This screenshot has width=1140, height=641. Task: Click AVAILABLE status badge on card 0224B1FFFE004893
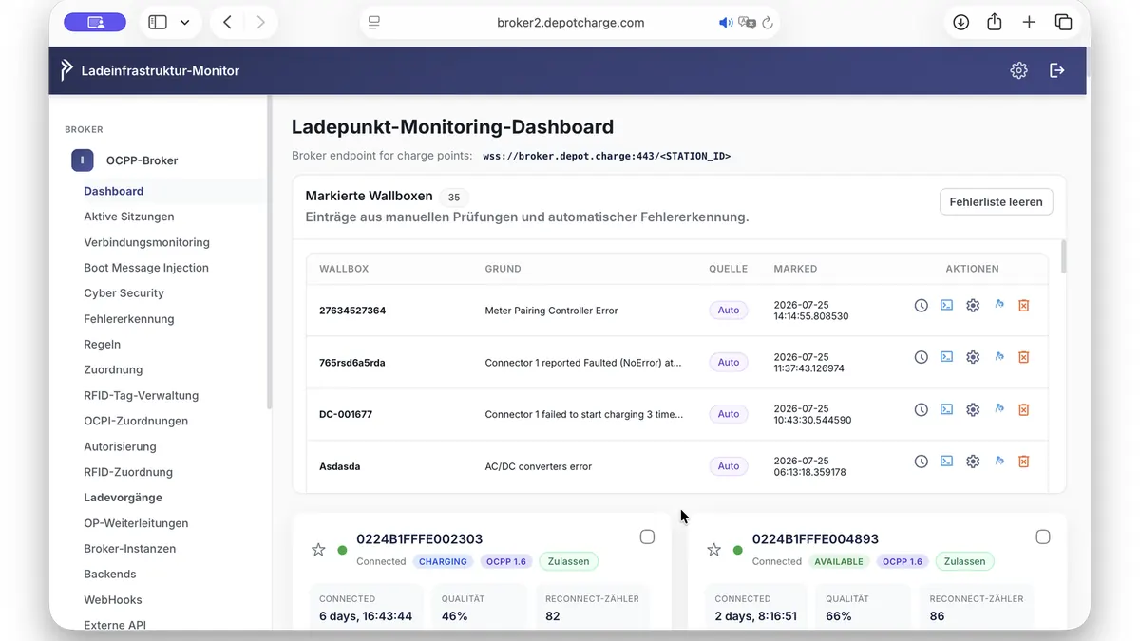[x=839, y=561]
